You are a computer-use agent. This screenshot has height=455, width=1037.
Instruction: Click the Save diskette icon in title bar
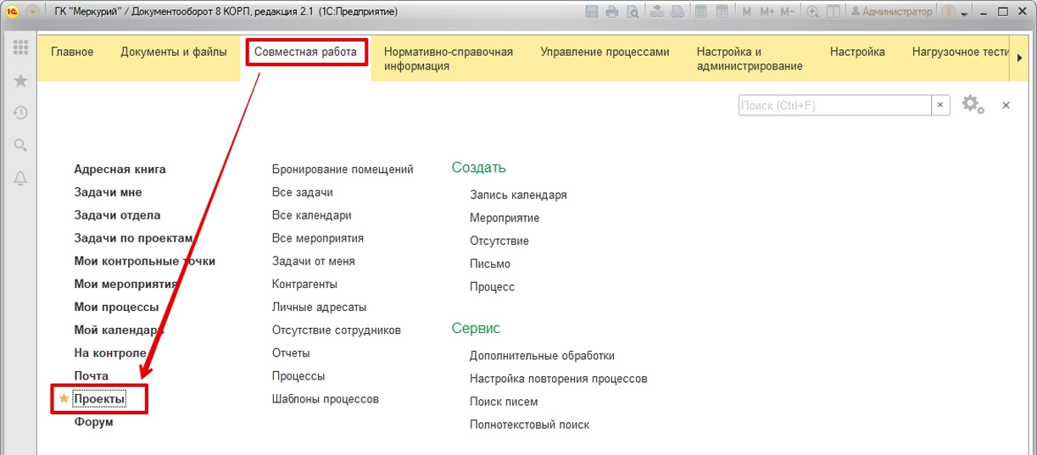(x=592, y=12)
